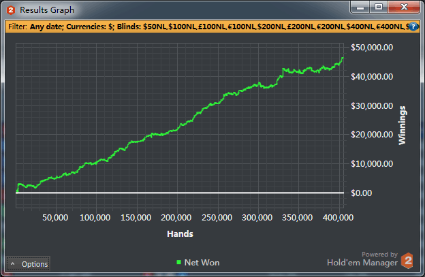This screenshot has width=425, height=277.
Task: Click the $0.00 baseline axis label
Action: click(361, 193)
